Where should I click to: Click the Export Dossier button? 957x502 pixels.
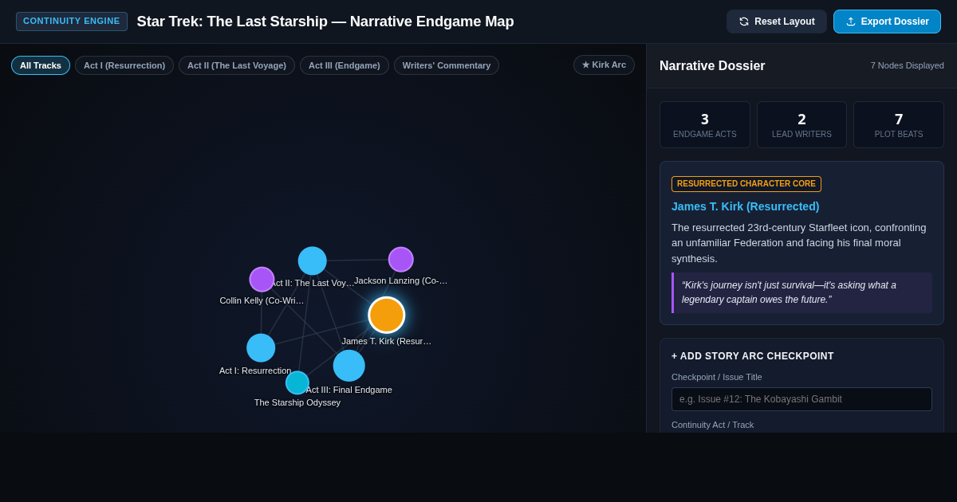click(x=887, y=22)
